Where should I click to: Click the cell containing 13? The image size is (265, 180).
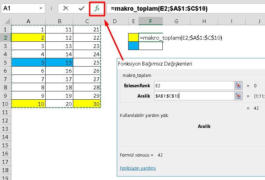(x=59, y=46)
